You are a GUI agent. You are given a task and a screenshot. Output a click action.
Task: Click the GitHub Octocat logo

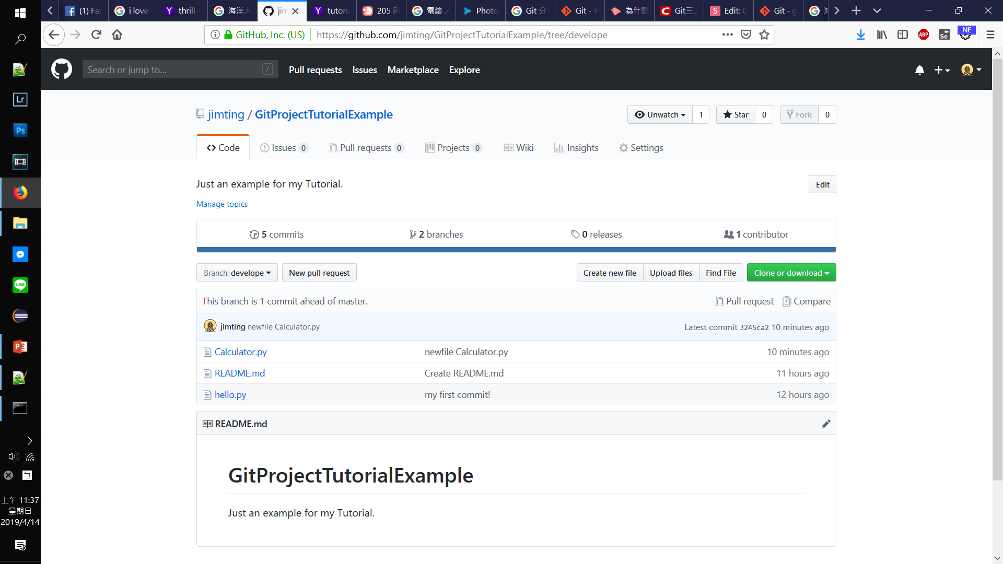tap(62, 69)
